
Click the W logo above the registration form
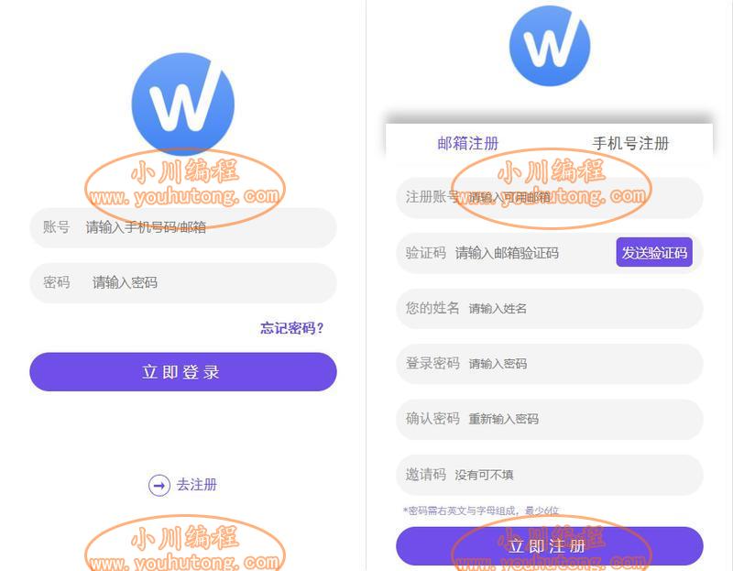click(x=549, y=46)
